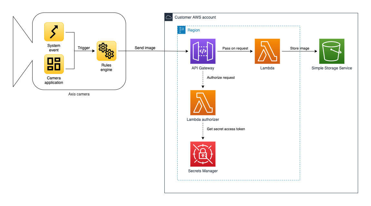Click the 'Customer AWS account' title
This screenshot has width=371, height=206.
[195, 17]
